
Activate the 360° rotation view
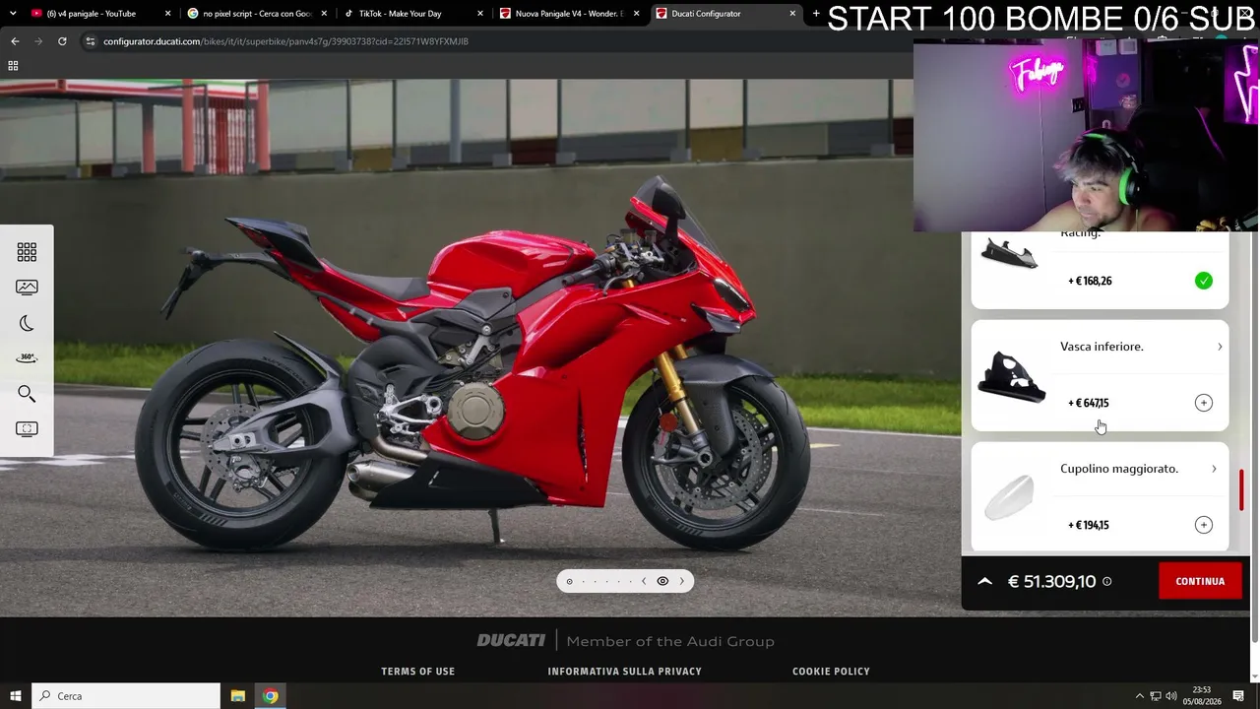(x=27, y=358)
